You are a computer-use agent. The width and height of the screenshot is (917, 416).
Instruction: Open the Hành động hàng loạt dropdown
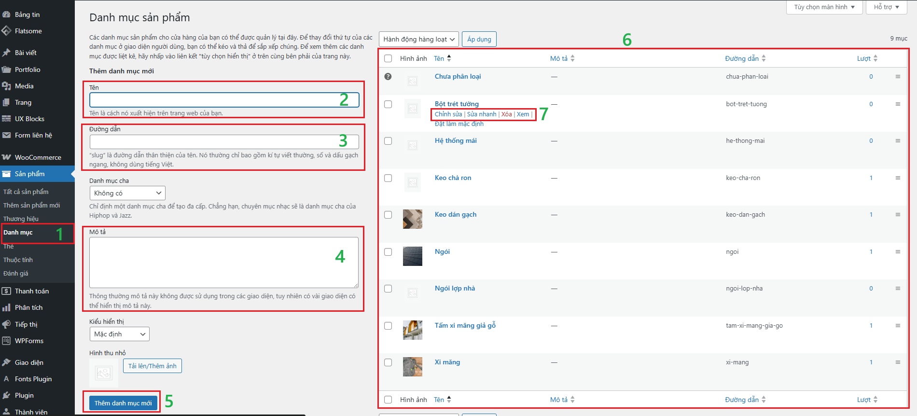[x=418, y=39]
